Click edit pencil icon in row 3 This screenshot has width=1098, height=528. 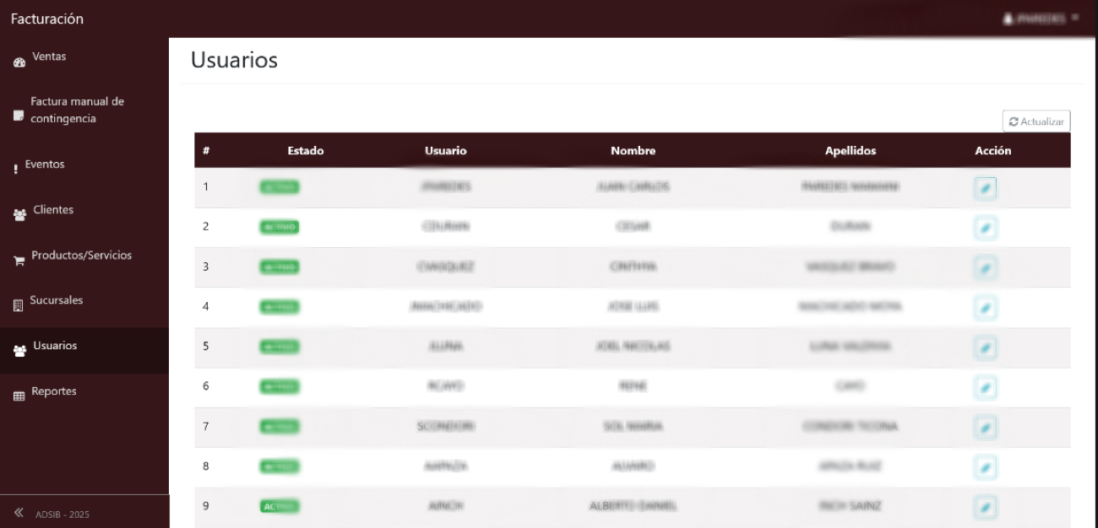point(985,267)
